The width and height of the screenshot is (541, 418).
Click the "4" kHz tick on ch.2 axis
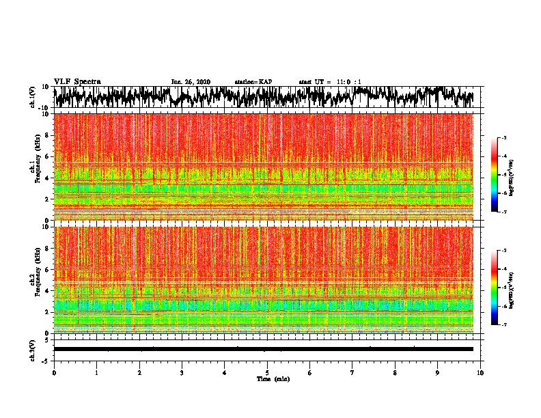[47, 291]
